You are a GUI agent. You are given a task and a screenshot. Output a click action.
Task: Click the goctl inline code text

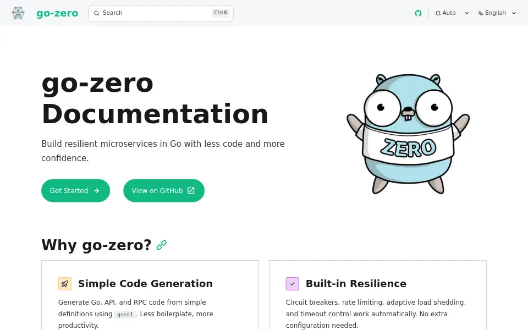pos(125,315)
